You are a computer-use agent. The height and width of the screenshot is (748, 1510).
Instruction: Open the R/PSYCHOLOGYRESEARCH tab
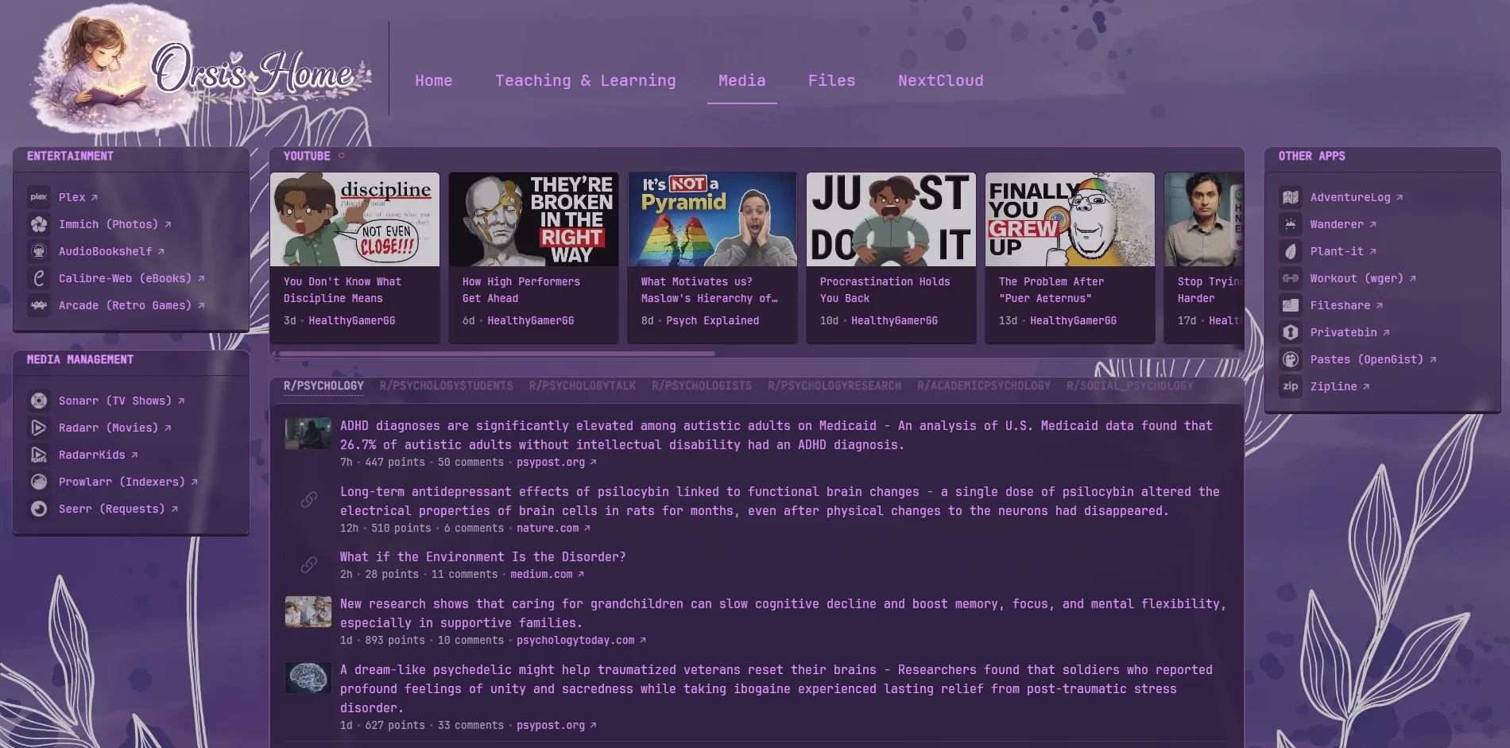pos(834,386)
